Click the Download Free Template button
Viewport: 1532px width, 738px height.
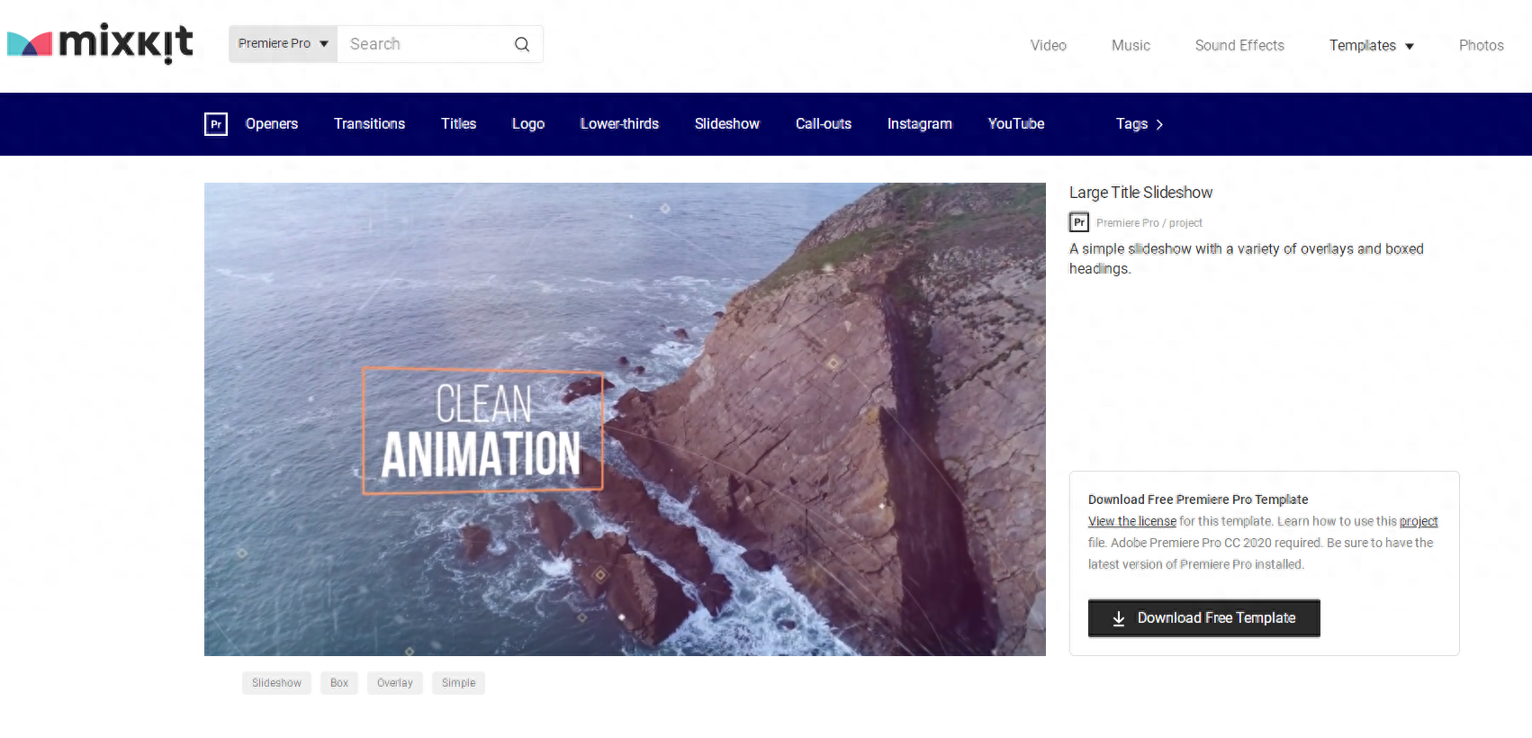(x=1203, y=618)
